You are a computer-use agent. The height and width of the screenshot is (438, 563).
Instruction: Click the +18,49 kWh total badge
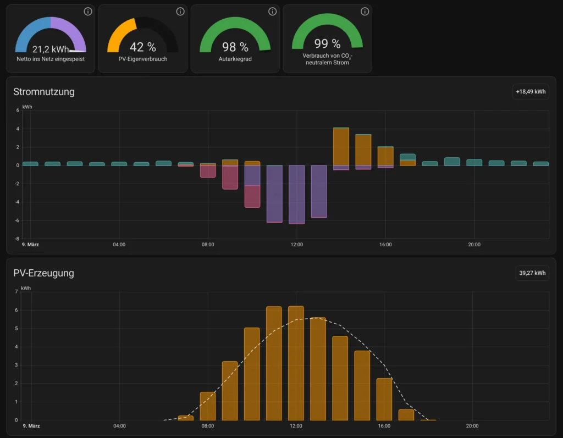[x=531, y=92]
